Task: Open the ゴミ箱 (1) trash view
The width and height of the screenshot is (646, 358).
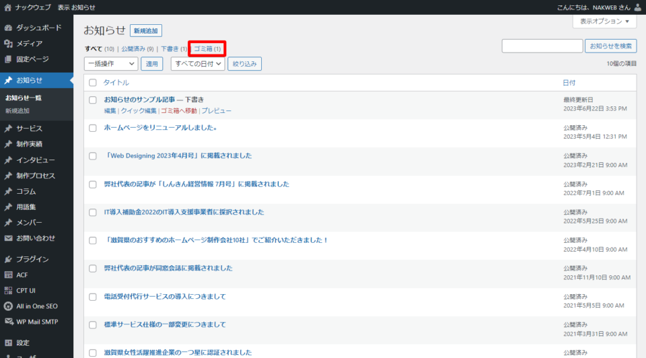Action: (207, 48)
